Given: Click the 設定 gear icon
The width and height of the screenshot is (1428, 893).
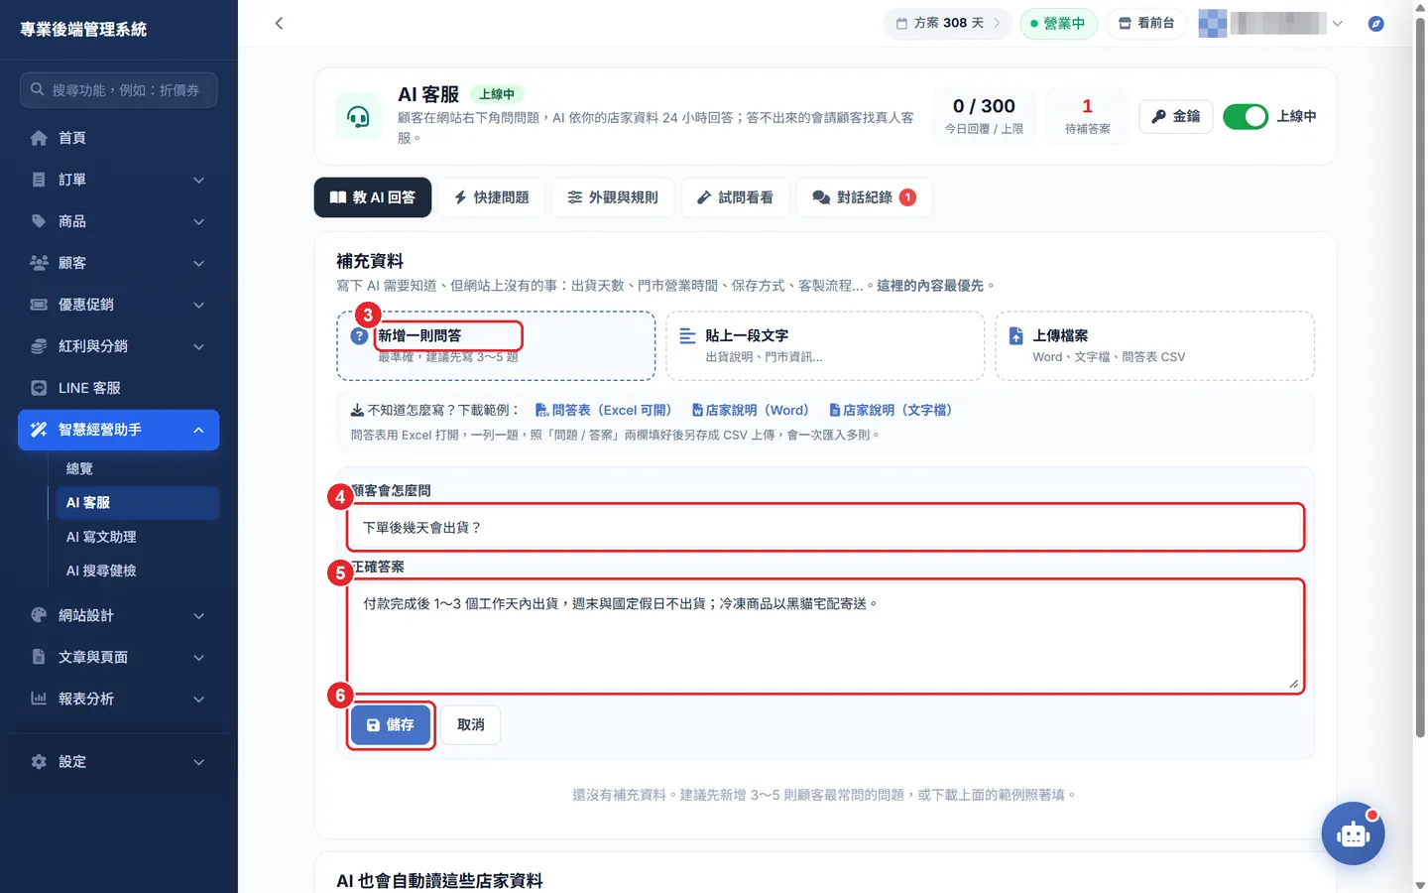Looking at the screenshot, I should tap(39, 762).
